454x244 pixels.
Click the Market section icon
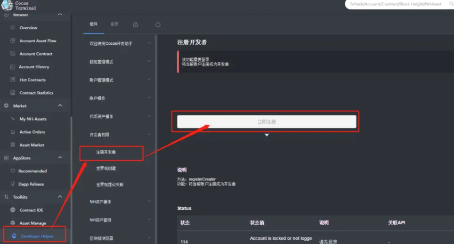click(x=6, y=106)
